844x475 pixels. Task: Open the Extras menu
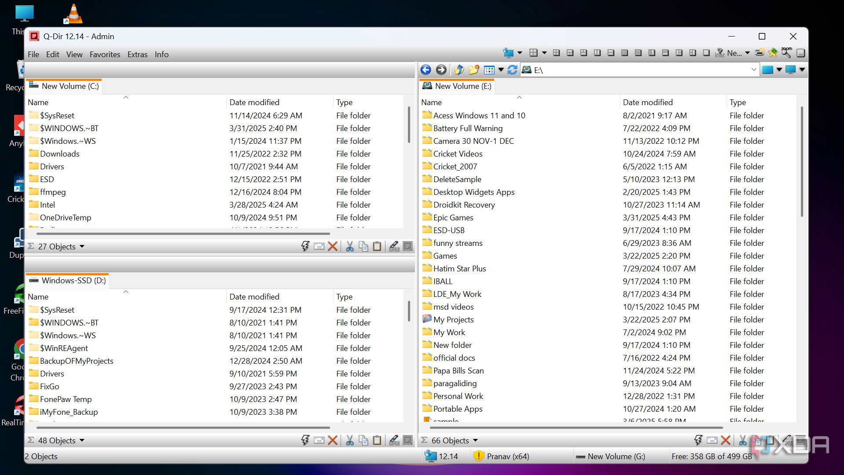pos(137,55)
